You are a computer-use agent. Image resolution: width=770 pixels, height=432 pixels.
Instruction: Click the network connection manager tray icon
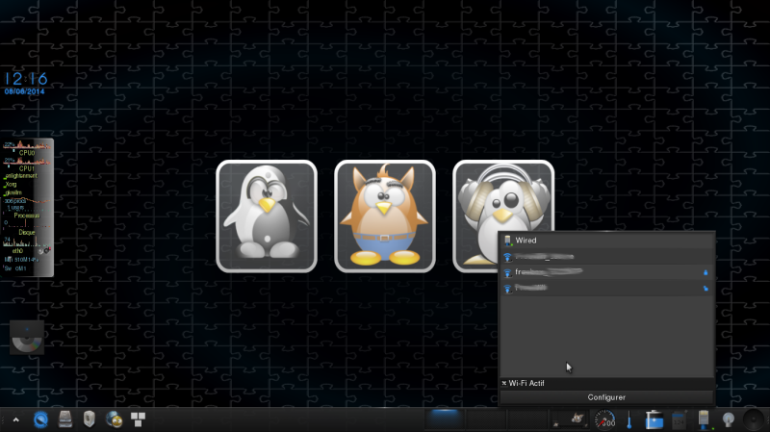click(x=704, y=419)
